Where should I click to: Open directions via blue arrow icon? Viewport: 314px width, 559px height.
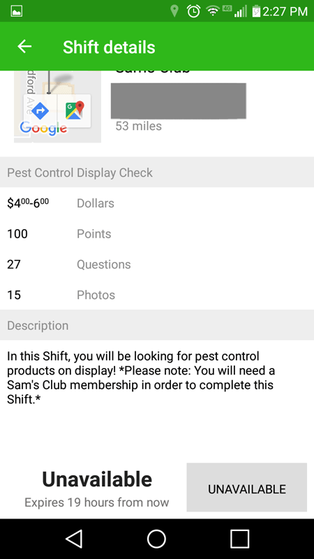pyautogui.click(x=40, y=111)
